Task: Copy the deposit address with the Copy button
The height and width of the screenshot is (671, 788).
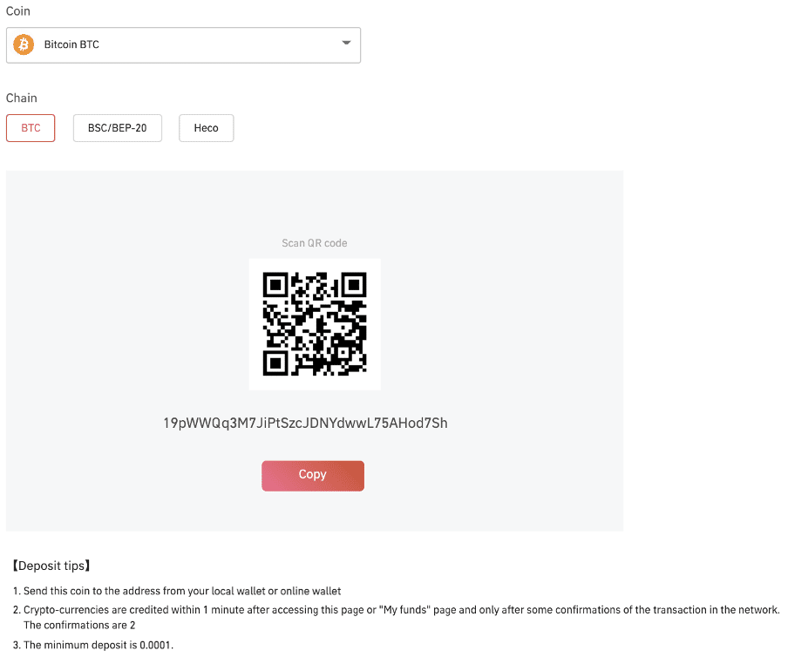Action: tap(313, 476)
